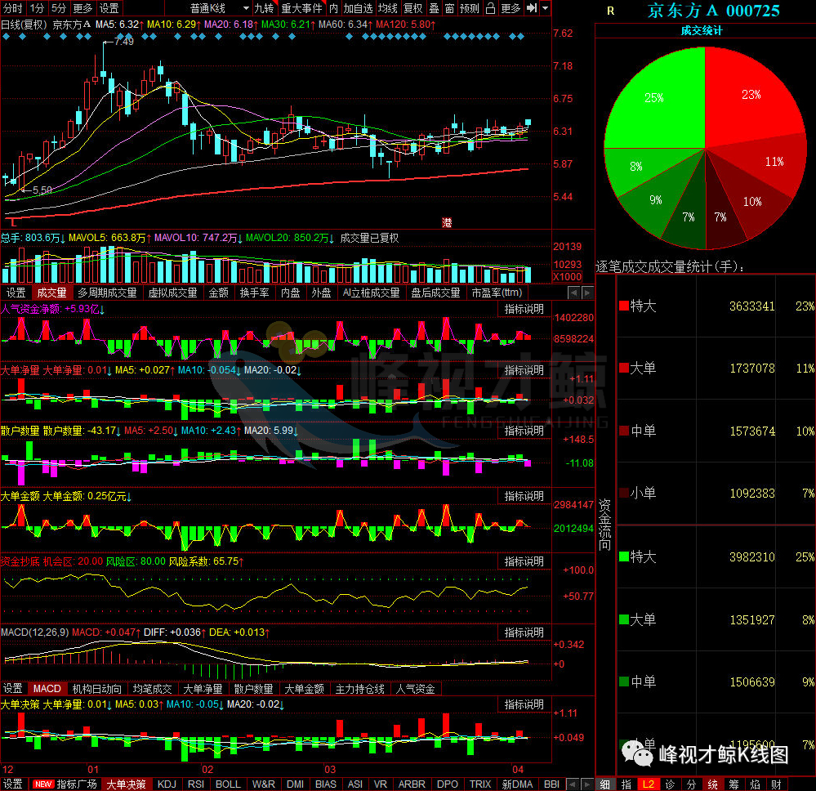Select the MACD indicator tab
The height and width of the screenshot is (791, 816).
[47, 688]
